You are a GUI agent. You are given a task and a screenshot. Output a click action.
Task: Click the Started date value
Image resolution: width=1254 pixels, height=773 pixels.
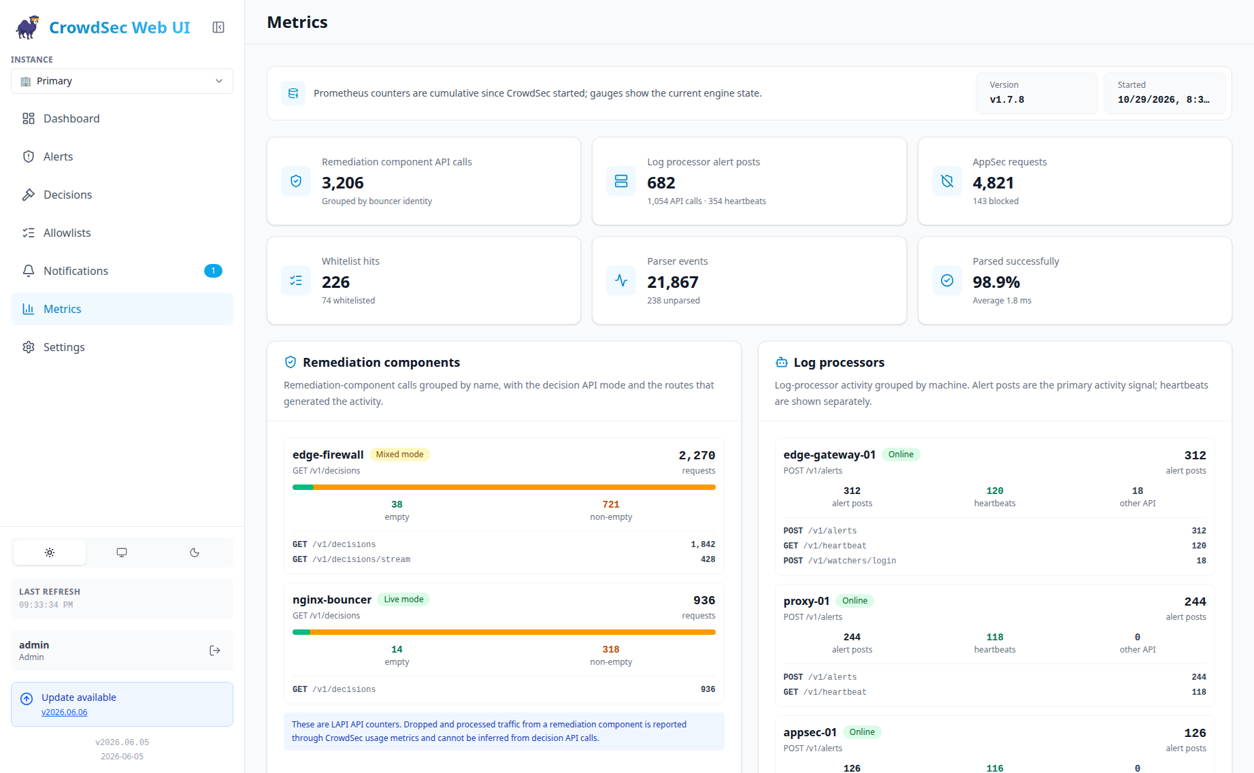coord(1164,100)
